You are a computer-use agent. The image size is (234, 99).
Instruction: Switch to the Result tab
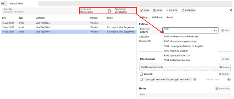pyautogui.click(x=170, y=18)
